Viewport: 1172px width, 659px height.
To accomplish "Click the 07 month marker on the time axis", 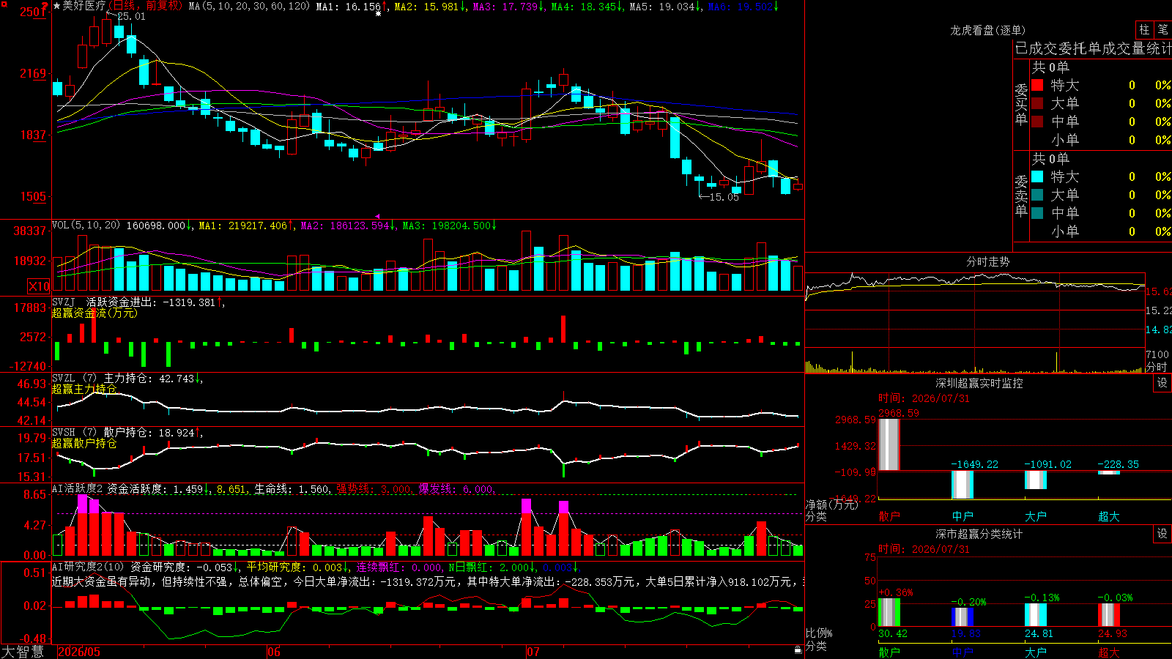I will 533,652.
